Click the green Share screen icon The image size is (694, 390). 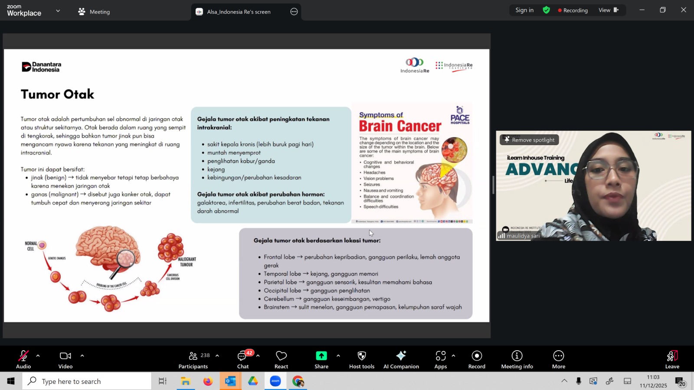321,356
